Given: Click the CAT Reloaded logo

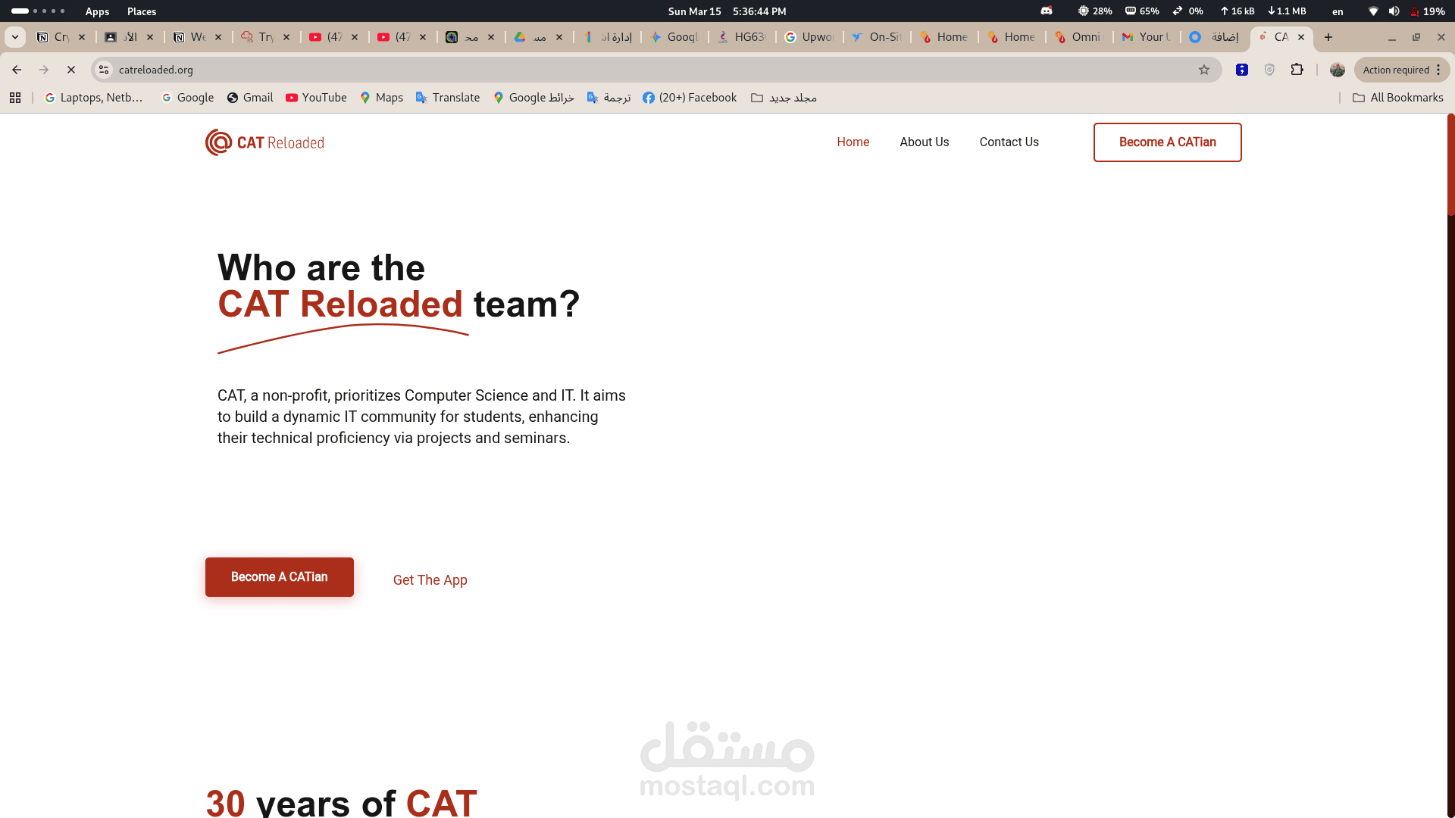Looking at the screenshot, I should 264,142.
